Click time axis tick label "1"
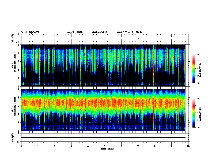The width and height of the screenshot is (212, 164). pos(38,146)
